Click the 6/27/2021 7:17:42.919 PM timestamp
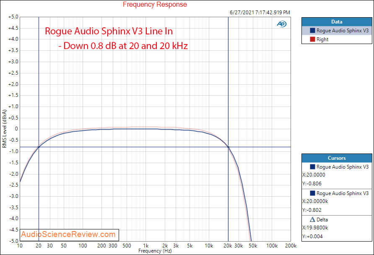The image size is (374, 255). pyautogui.click(x=260, y=13)
